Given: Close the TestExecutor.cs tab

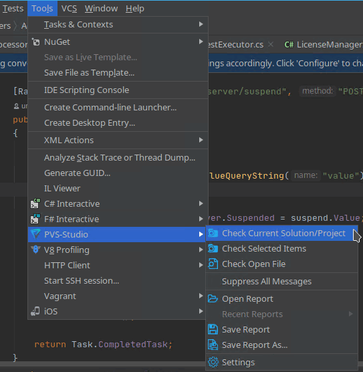Looking at the screenshot, I should (271, 44).
